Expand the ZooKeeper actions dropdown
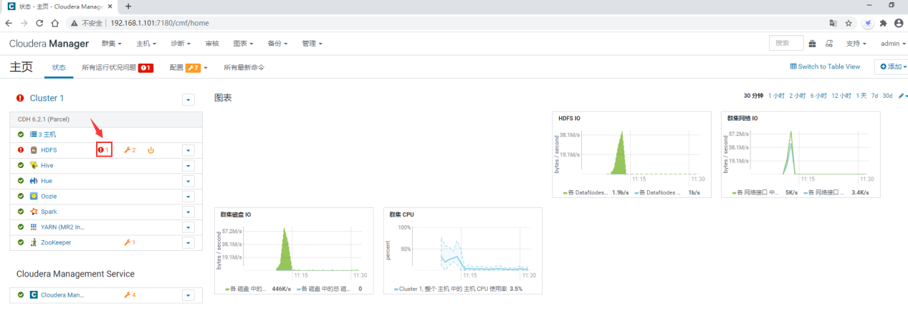 point(188,242)
